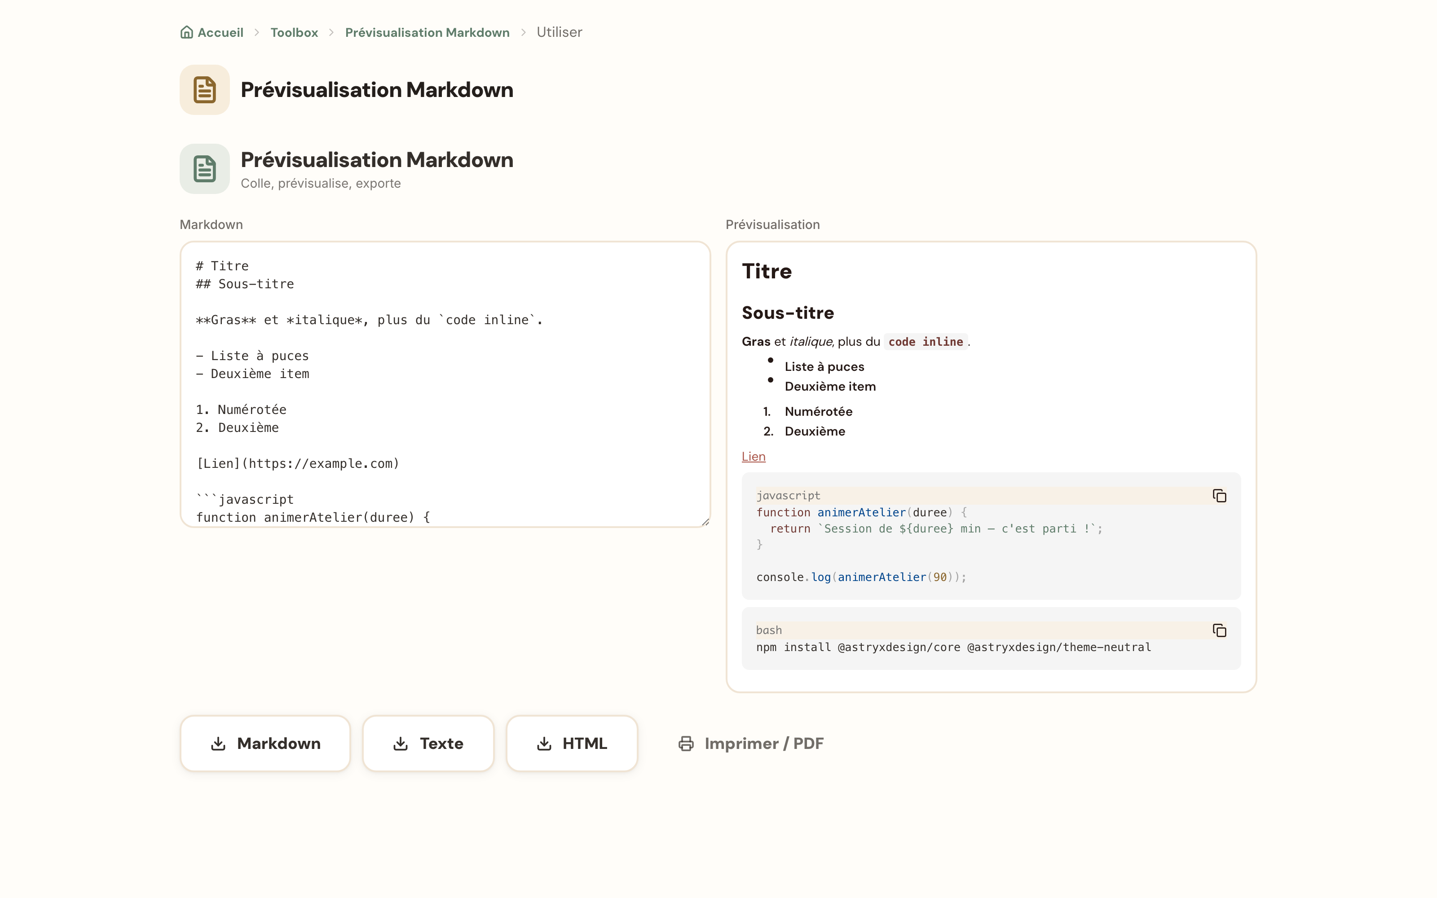
Task: Click the home icon beside Accueil
Action: point(186,32)
